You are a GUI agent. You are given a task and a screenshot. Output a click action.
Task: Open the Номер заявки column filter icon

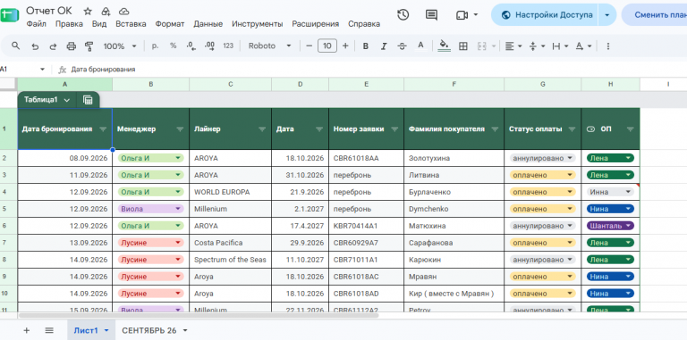[x=394, y=129]
